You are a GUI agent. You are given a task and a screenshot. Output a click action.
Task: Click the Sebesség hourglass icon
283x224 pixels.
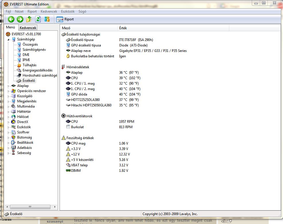pyautogui.click(x=13, y=153)
